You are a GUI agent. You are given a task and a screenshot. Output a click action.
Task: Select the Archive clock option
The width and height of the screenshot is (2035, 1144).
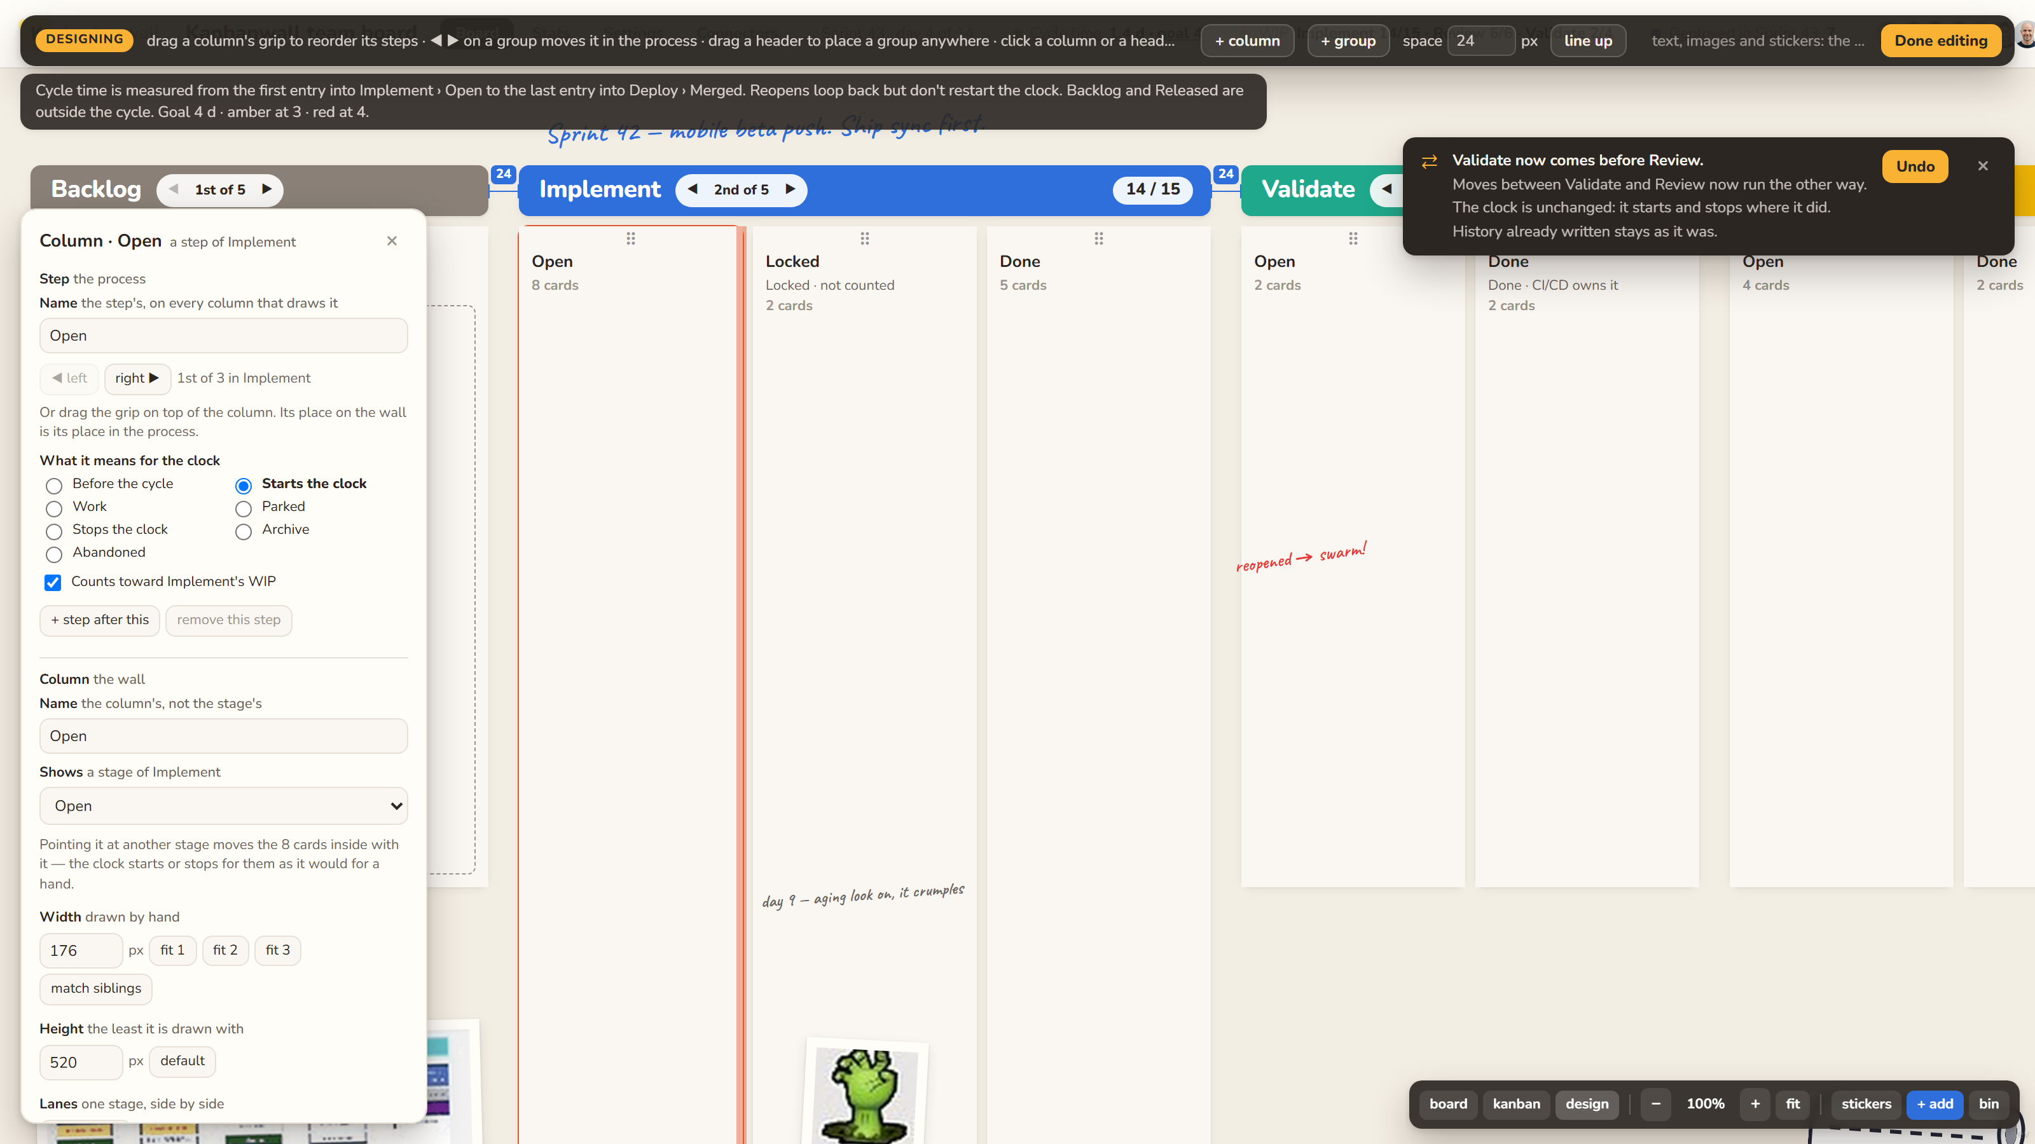pyautogui.click(x=244, y=531)
